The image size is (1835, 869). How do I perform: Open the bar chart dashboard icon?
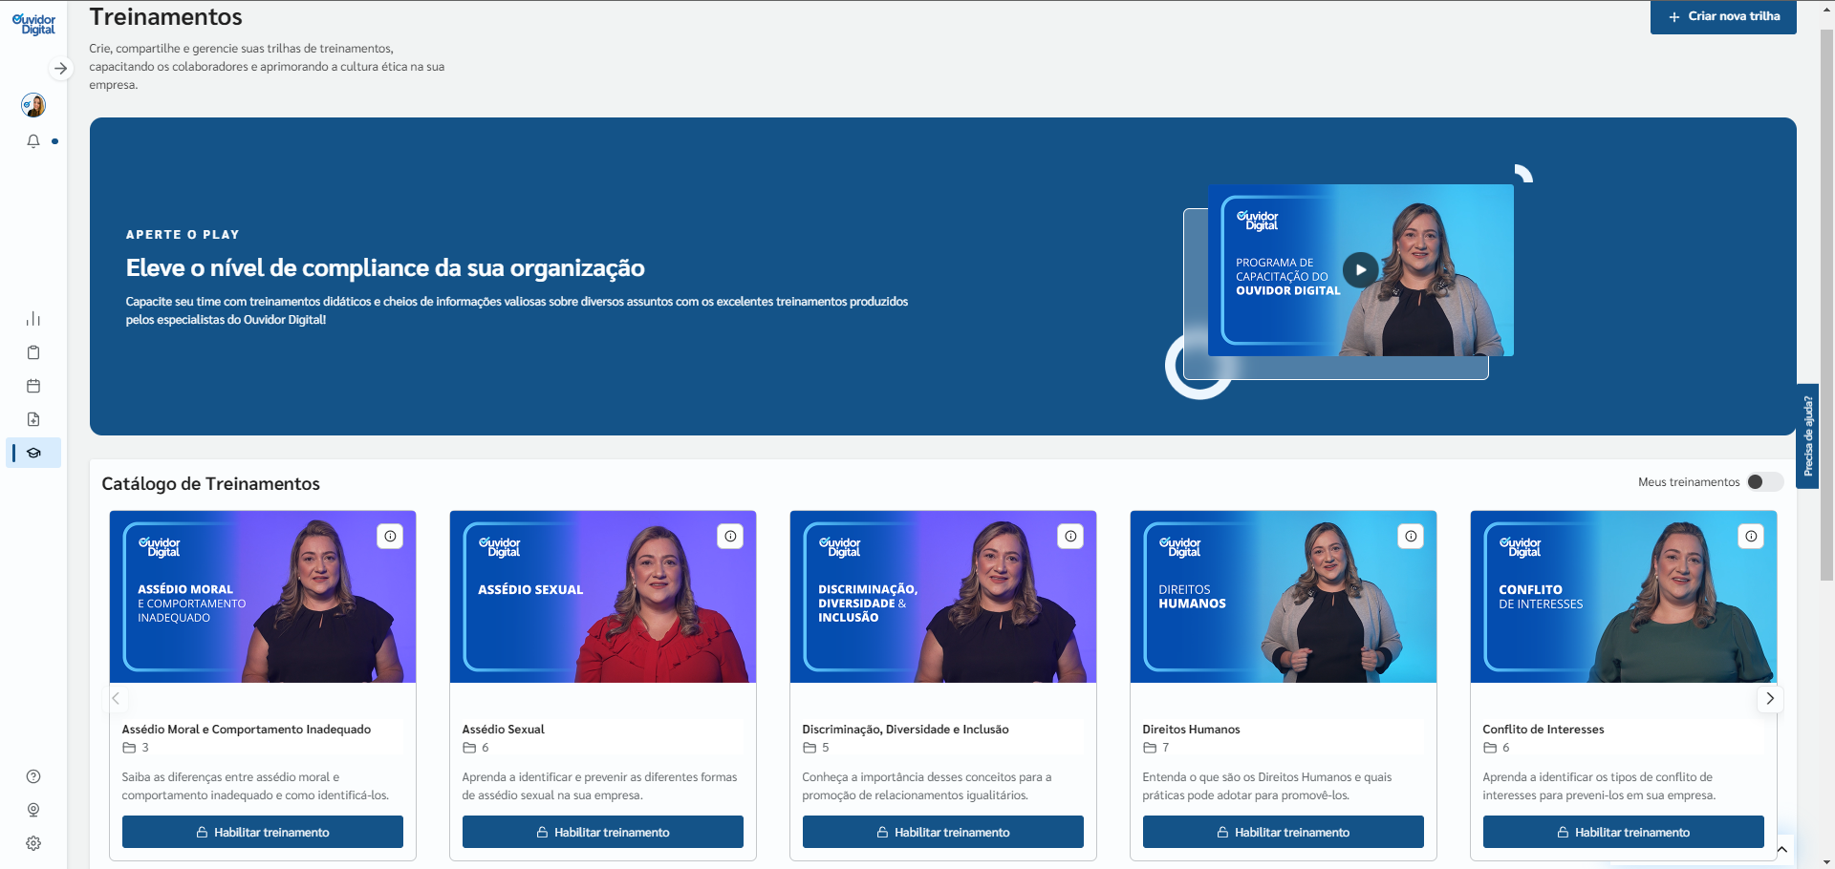click(x=33, y=319)
